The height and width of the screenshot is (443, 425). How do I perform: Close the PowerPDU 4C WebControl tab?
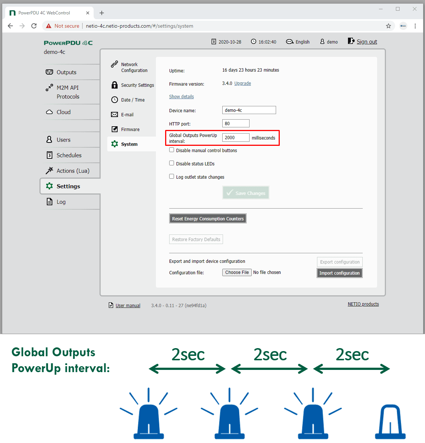[88, 13]
